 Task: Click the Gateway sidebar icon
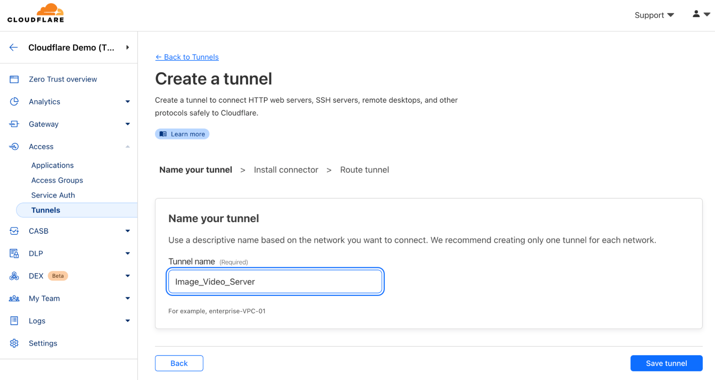click(14, 124)
